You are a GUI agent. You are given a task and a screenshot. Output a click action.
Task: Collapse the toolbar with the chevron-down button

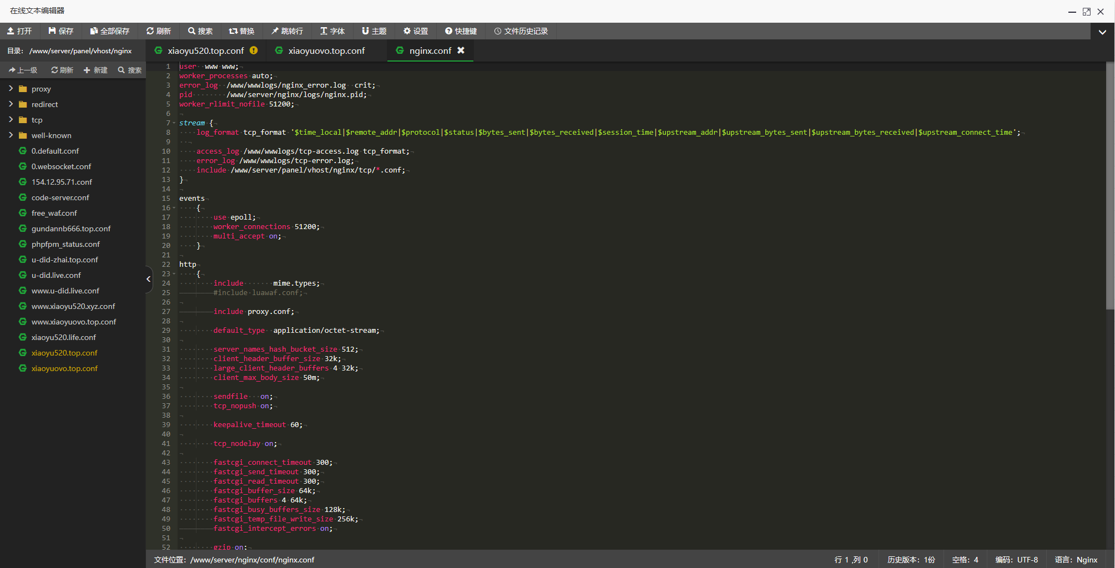[1102, 32]
